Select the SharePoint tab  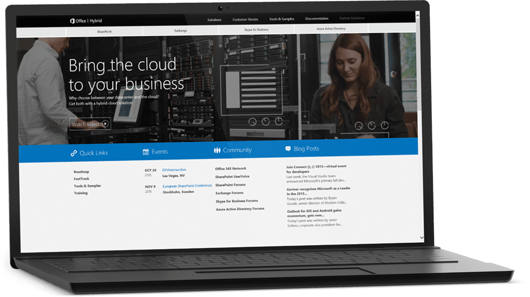pos(104,32)
